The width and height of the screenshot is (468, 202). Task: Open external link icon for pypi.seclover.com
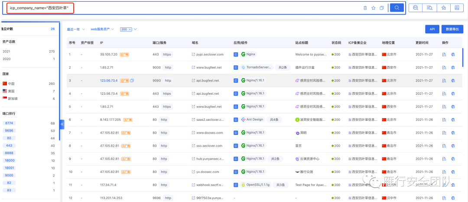(193, 55)
